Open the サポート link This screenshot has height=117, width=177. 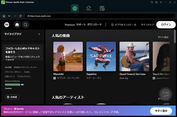click(x=81, y=25)
